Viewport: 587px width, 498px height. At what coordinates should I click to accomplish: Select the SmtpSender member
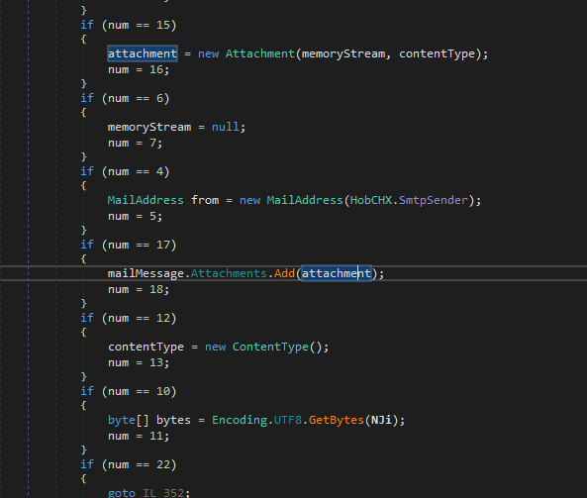[434, 200]
